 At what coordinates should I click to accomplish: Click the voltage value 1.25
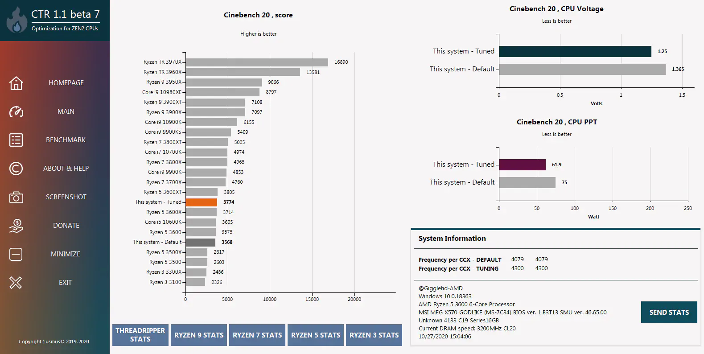click(662, 51)
